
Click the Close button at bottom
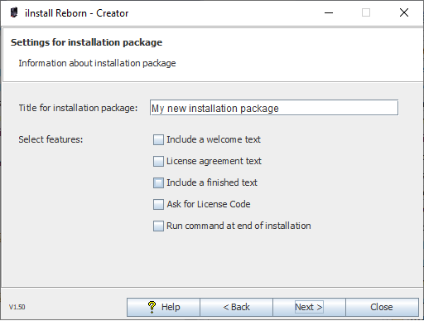[x=382, y=307]
